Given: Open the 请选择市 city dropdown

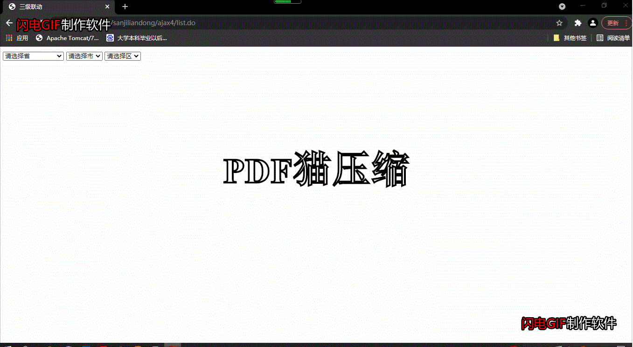Looking at the screenshot, I should click(x=84, y=56).
